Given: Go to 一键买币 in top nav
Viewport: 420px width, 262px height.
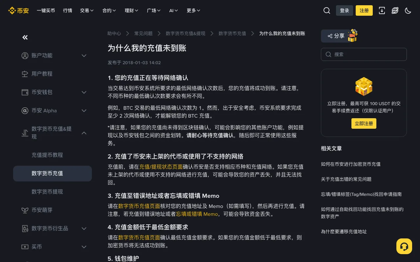Looking at the screenshot, I should tap(46, 10).
